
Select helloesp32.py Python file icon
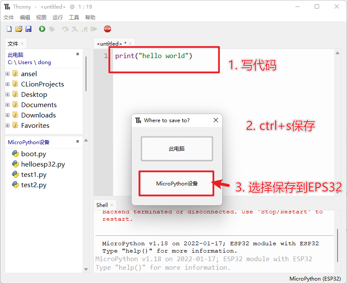15,164
